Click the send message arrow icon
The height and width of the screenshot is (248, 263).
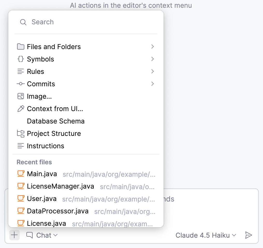tap(249, 235)
